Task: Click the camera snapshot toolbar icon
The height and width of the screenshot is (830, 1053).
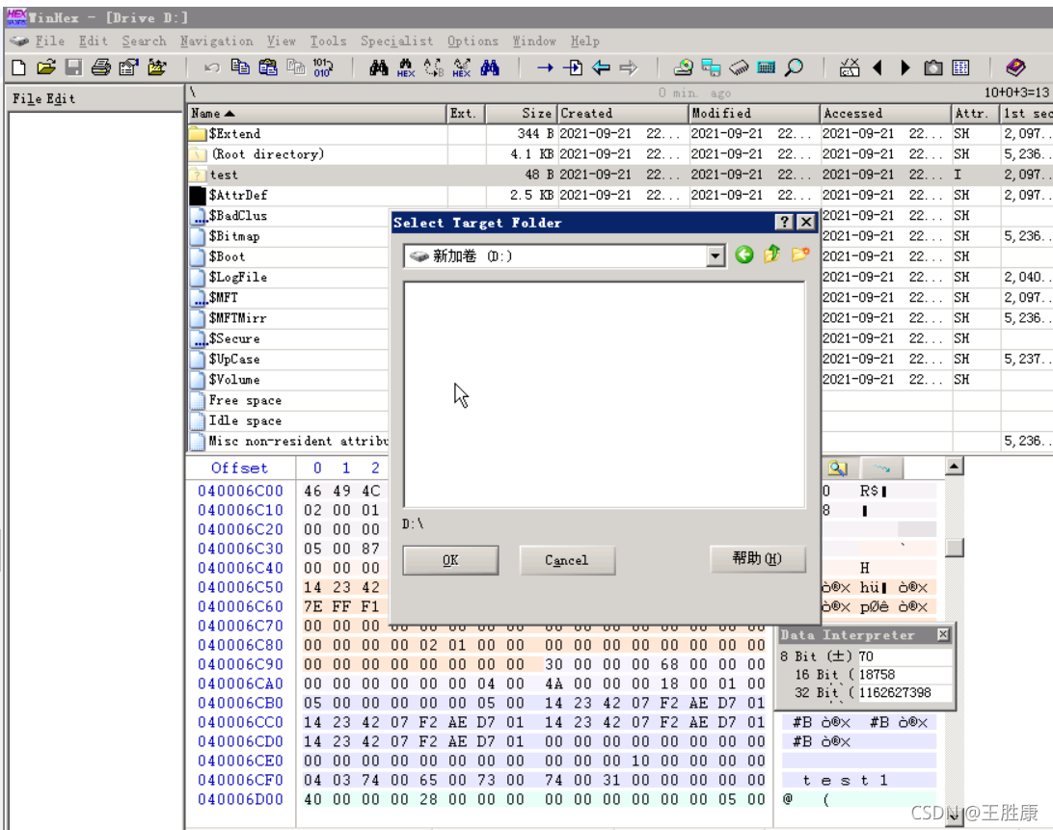Action: (932, 67)
